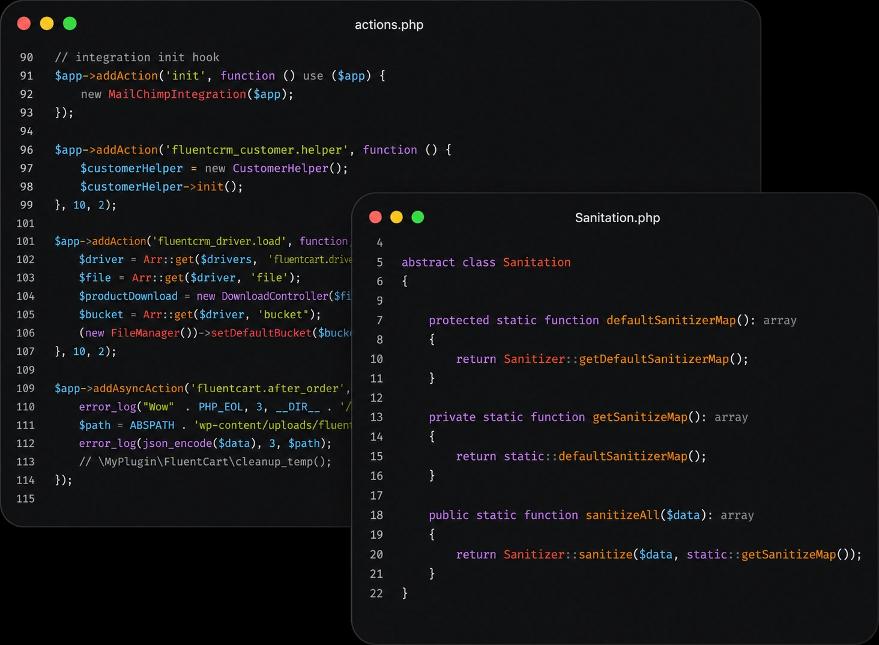Image resolution: width=879 pixels, height=645 pixels.
Task: Click line number 17 in Sanitation.php
Action: 376,495
